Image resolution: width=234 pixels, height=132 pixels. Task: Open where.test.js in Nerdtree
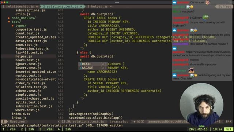pyautogui.click(x=27, y=110)
